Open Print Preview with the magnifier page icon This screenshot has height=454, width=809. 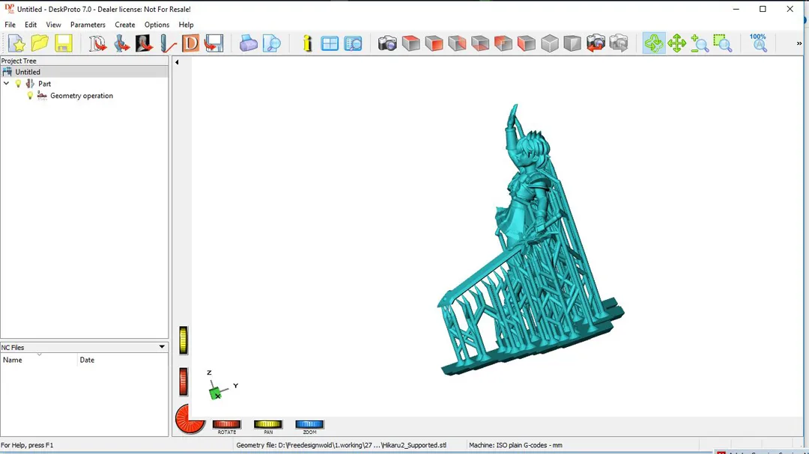pos(271,43)
